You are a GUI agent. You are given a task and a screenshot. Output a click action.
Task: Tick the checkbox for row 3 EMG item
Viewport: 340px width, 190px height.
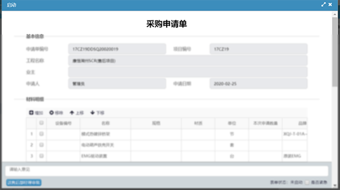[x=42, y=156]
